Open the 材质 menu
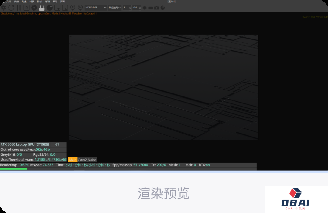This screenshot has height=213, width=328. click(32, 2)
